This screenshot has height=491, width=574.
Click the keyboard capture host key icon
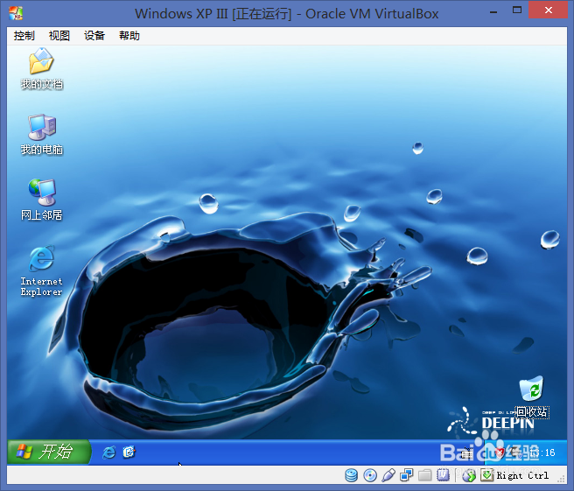486,475
